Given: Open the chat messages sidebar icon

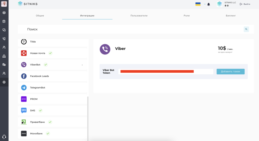Looking at the screenshot, I should coord(4,30).
